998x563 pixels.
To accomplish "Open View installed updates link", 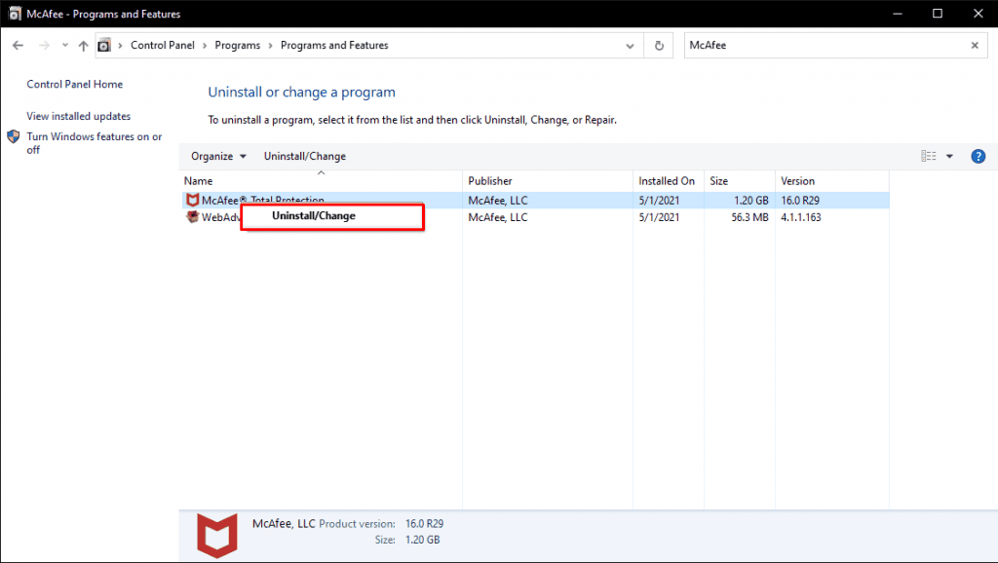I will [x=78, y=116].
